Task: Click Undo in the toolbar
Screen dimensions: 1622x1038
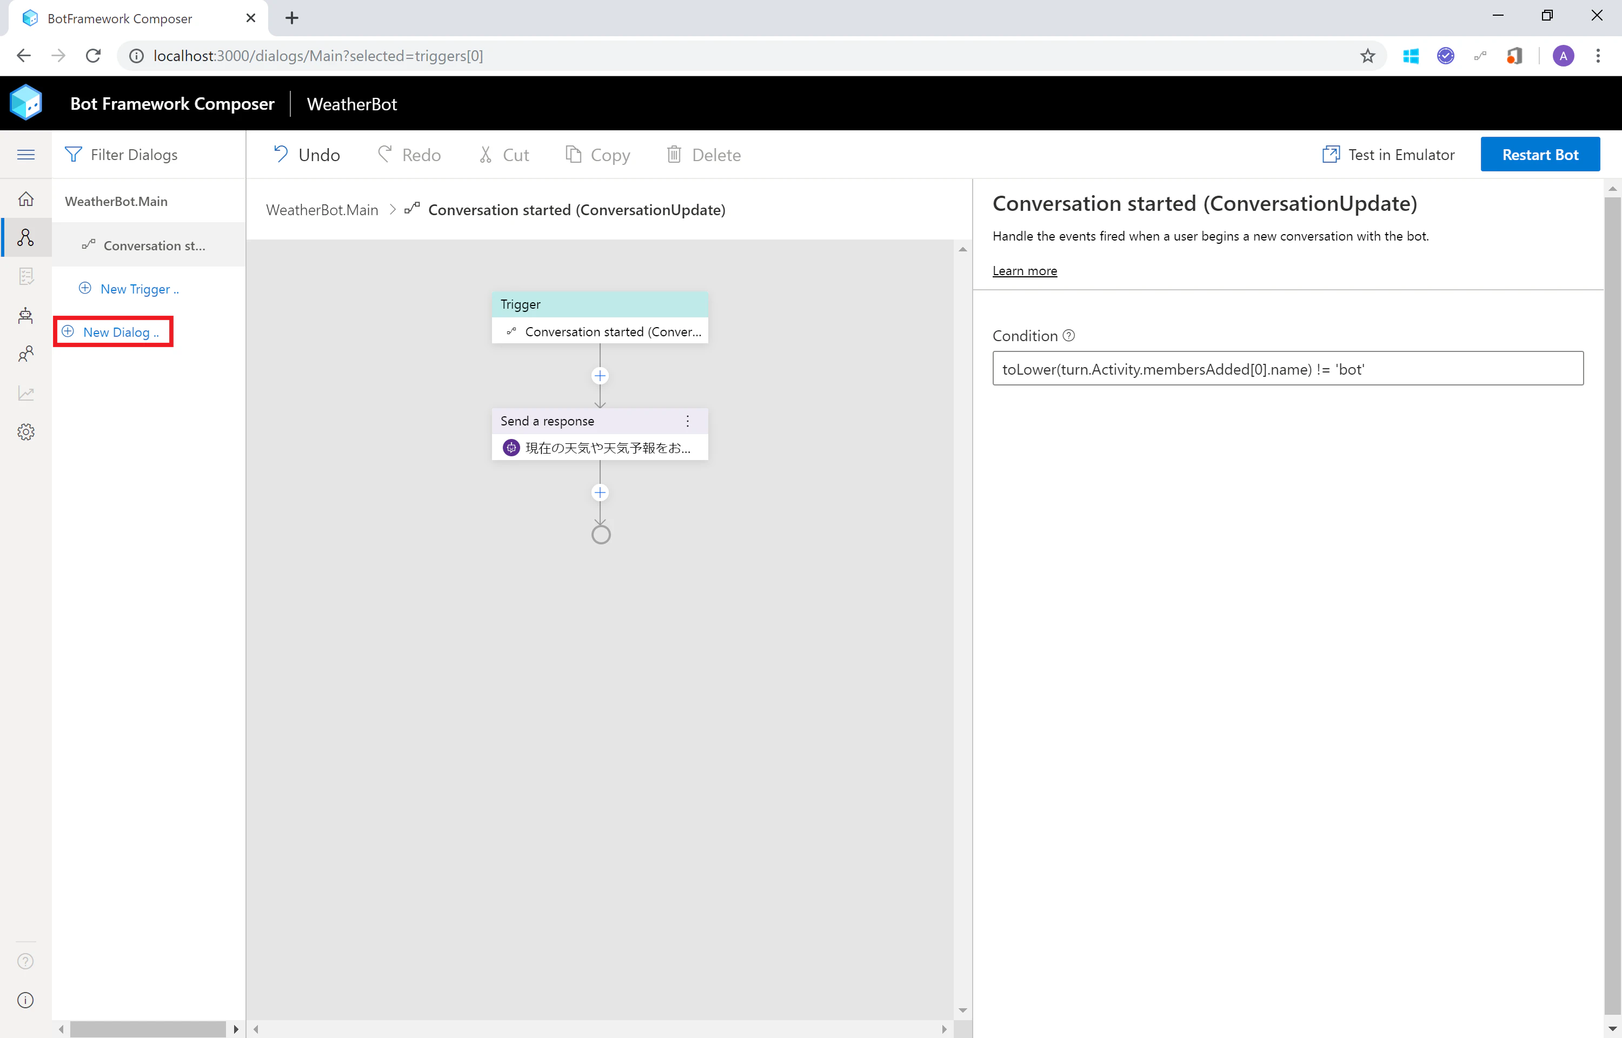Action: point(306,155)
